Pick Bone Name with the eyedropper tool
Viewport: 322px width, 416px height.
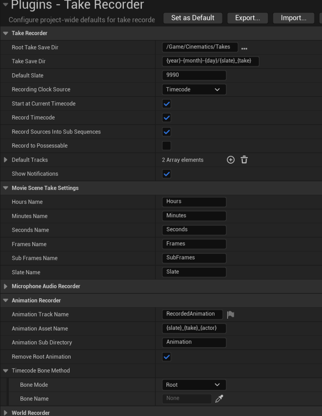point(219,398)
